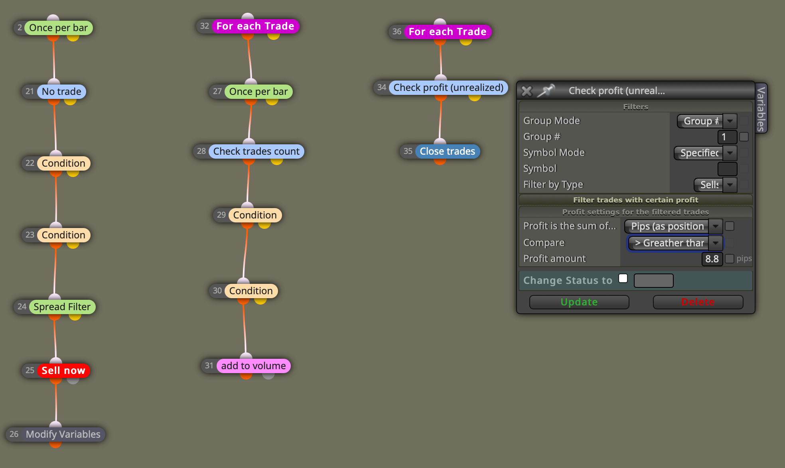Image resolution: width=785 pixels, height=468 pixels.
Task: Close the Check profit properties panel
Action: (x=527, y=91)
